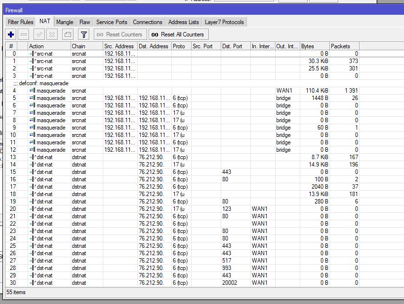Click the comment icon in toolbar
Screen dimensions: 404x304
(x=68, y=34)
